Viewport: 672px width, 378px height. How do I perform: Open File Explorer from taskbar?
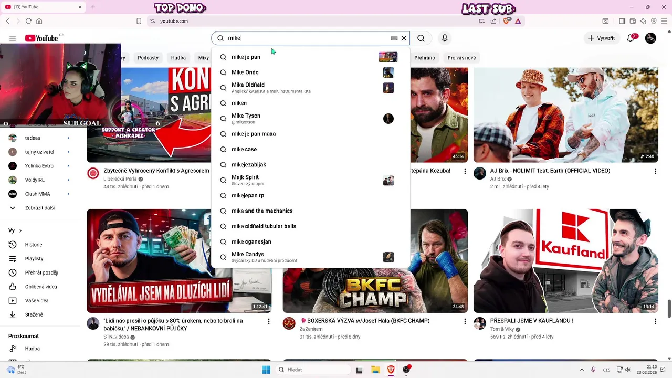point(375,370)
